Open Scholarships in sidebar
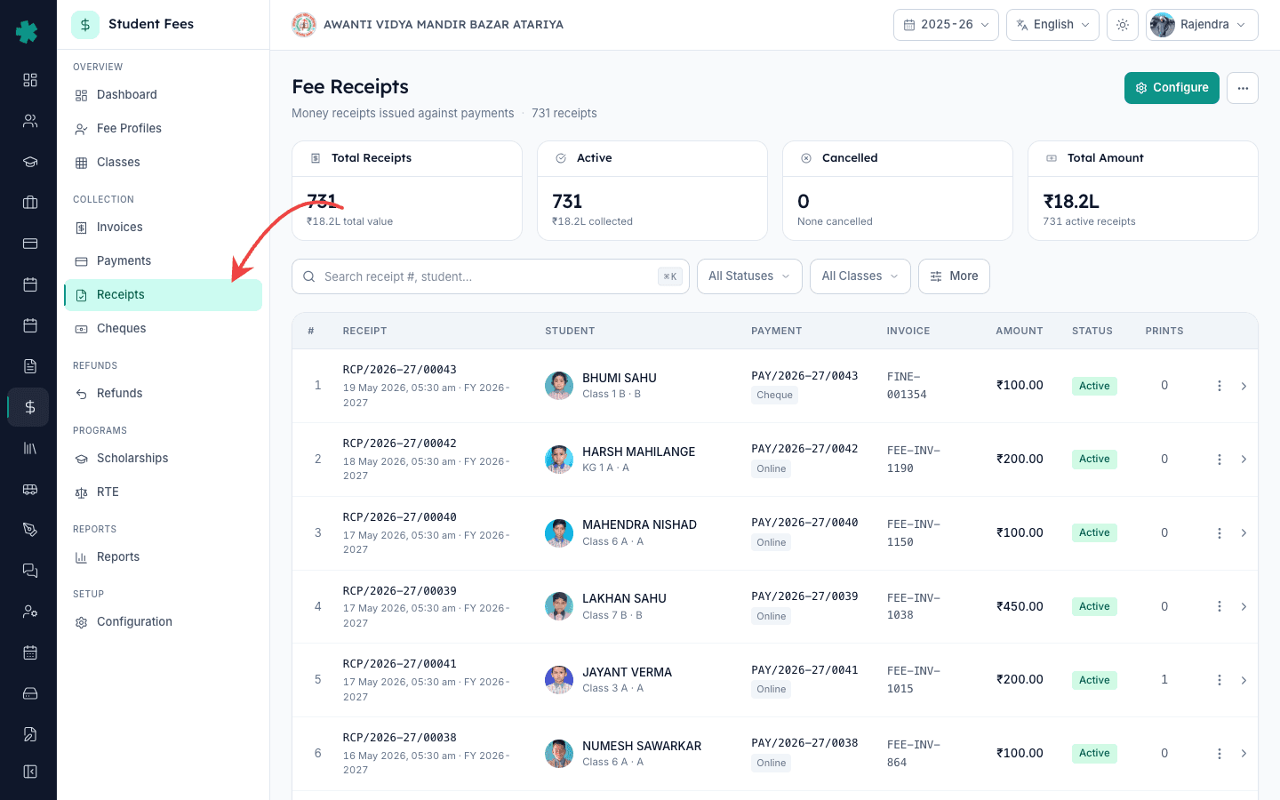The width and height of the screenshot is (1280, 800). [163, 459]
